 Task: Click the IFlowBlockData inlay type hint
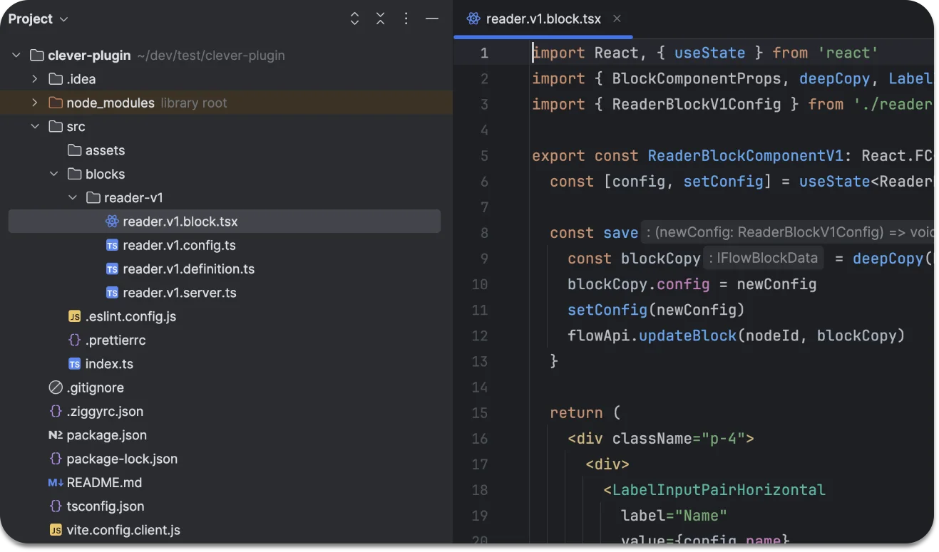click(763, 259)
